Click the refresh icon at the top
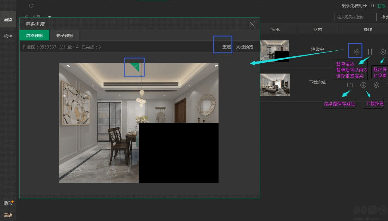The image size is (388, 221). point(31,5)
